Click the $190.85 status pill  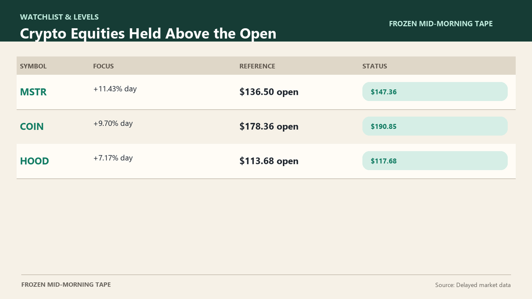[435, 126]
